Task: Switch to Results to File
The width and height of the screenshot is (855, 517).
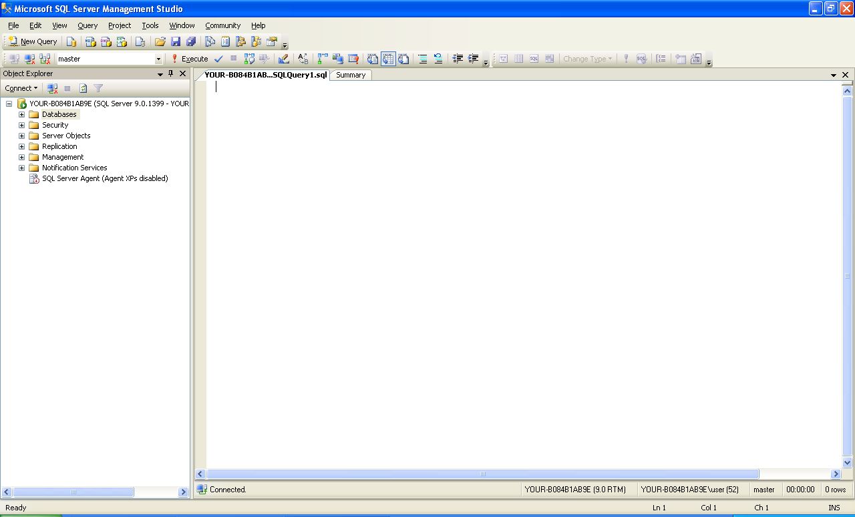Action: point(403,59)
